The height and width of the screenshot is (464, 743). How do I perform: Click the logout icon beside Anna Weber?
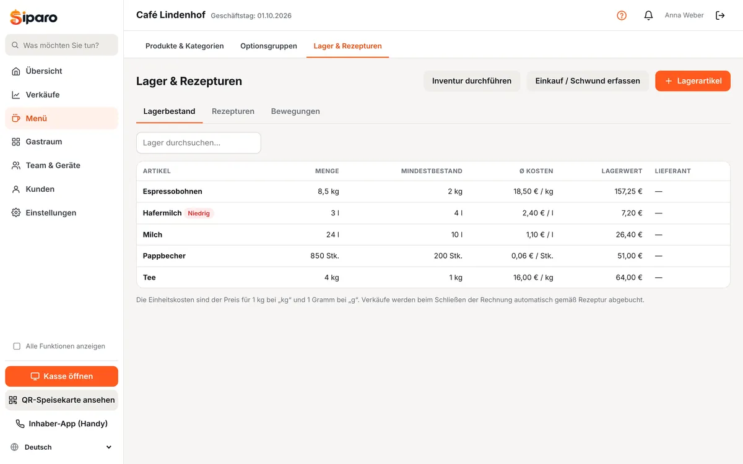[720, 15]
